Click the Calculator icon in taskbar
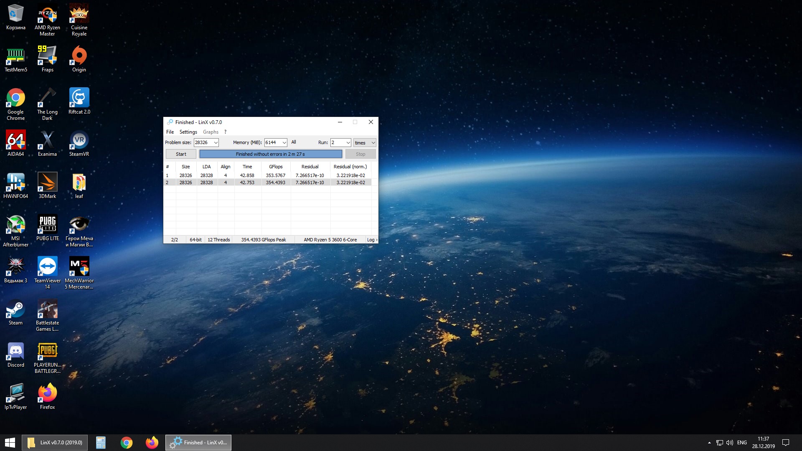Viewport: 802px width, 451px height. click(x=101, y=443)
